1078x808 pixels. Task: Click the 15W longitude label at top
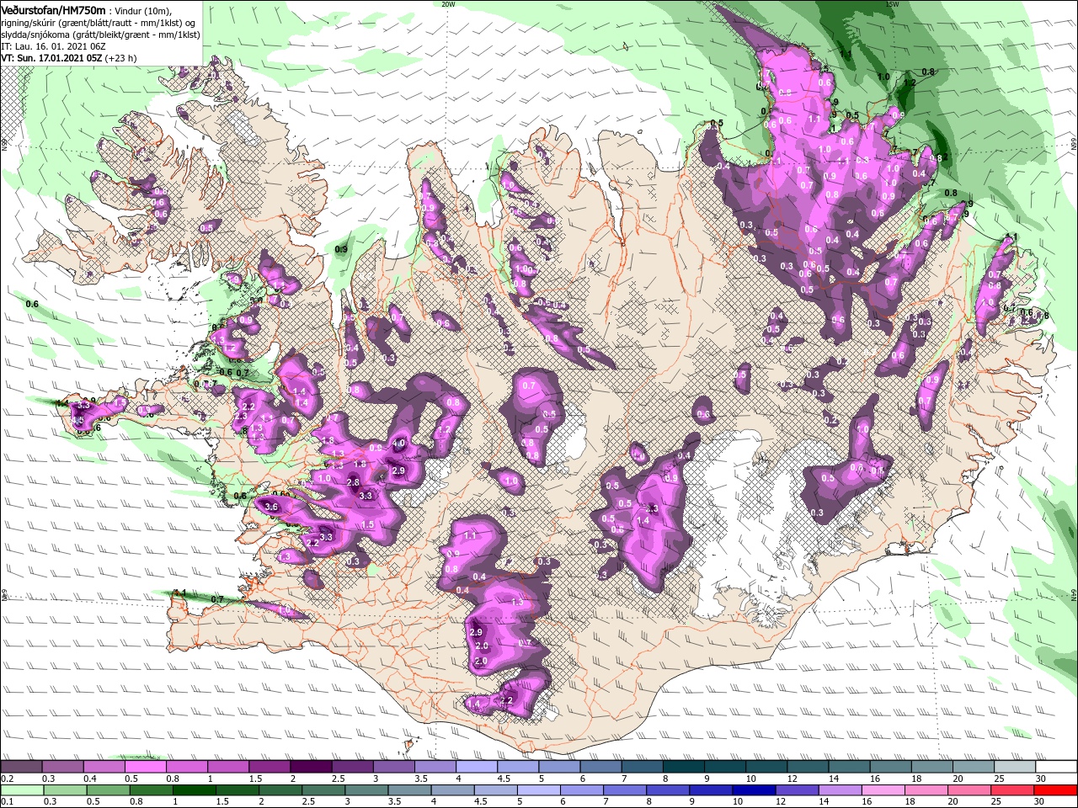(x=893, y=4)
